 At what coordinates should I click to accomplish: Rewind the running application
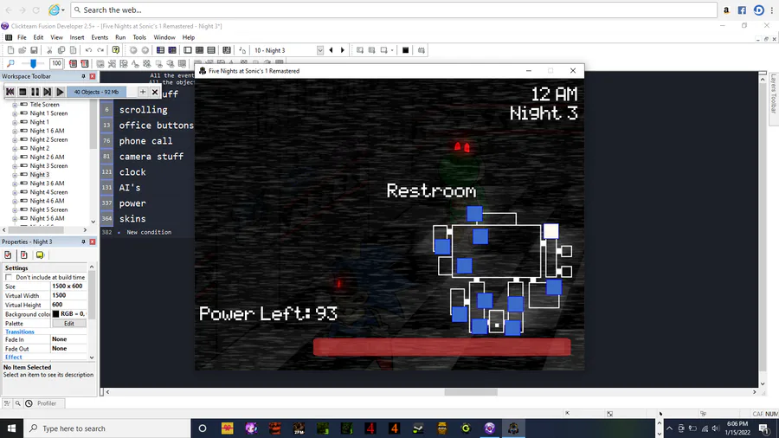pos(10,92)
